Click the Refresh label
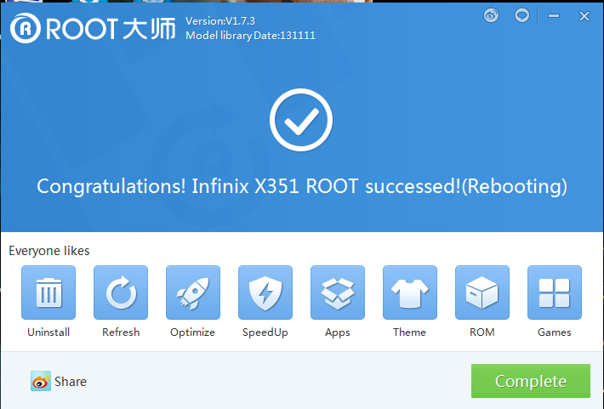 coord(121,332)
